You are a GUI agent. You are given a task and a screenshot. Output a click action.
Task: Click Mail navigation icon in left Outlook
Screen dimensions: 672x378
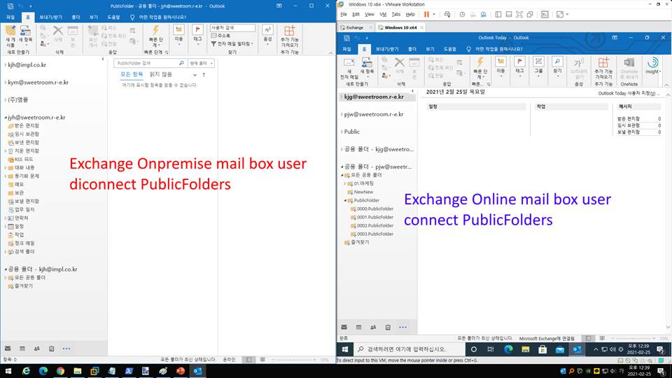click(x=8, y=349)
